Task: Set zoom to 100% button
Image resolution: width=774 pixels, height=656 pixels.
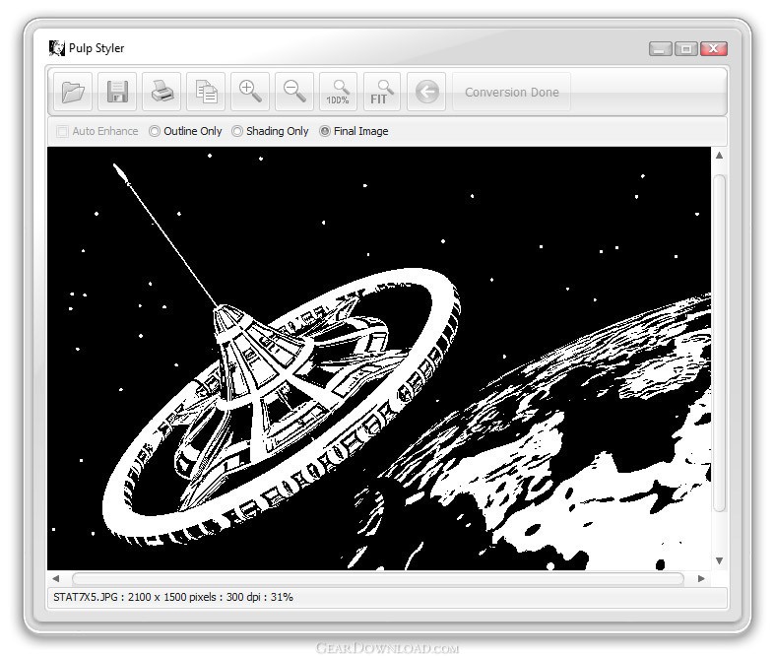Action: click(x=338, y=92)
